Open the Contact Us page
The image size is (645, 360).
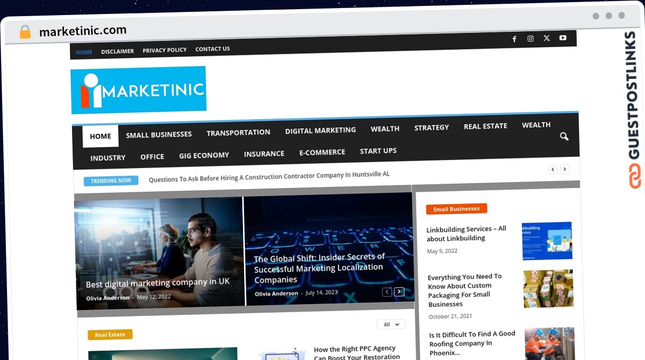tap(212, 49)
